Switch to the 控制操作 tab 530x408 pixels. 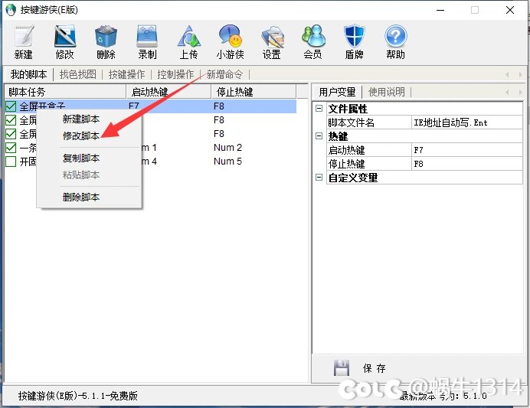[x=175, y=74]
